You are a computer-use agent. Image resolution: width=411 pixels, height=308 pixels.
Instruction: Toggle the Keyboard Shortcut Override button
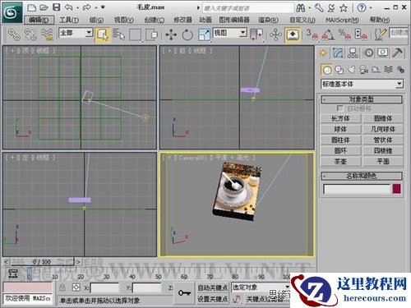pyautogui.click(x=293, y=34)
